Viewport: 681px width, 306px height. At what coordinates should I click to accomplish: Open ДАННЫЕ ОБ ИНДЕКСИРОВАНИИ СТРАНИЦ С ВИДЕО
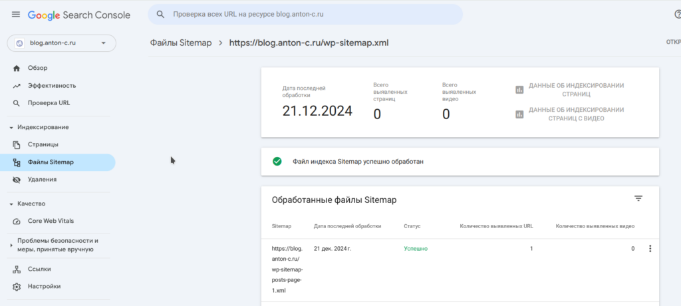(576, 114)
